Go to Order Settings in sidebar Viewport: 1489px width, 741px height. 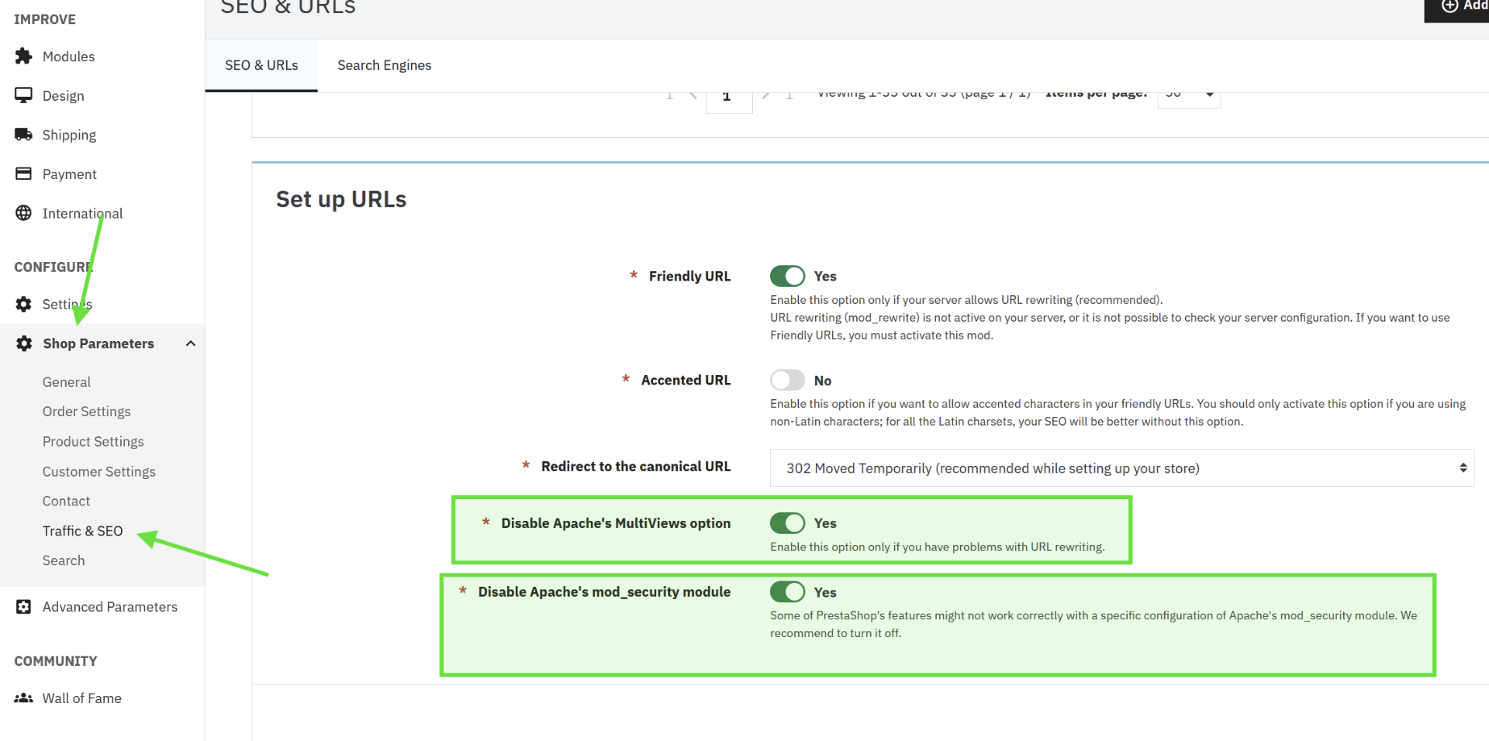[86, 412]
